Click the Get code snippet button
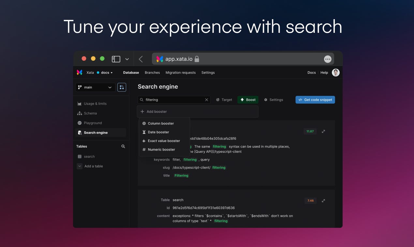 tap(315, 100)
